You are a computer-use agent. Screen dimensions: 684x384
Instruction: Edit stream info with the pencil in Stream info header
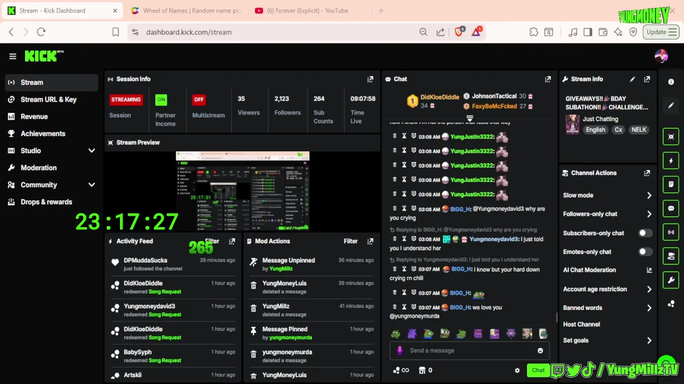[632, 79]
